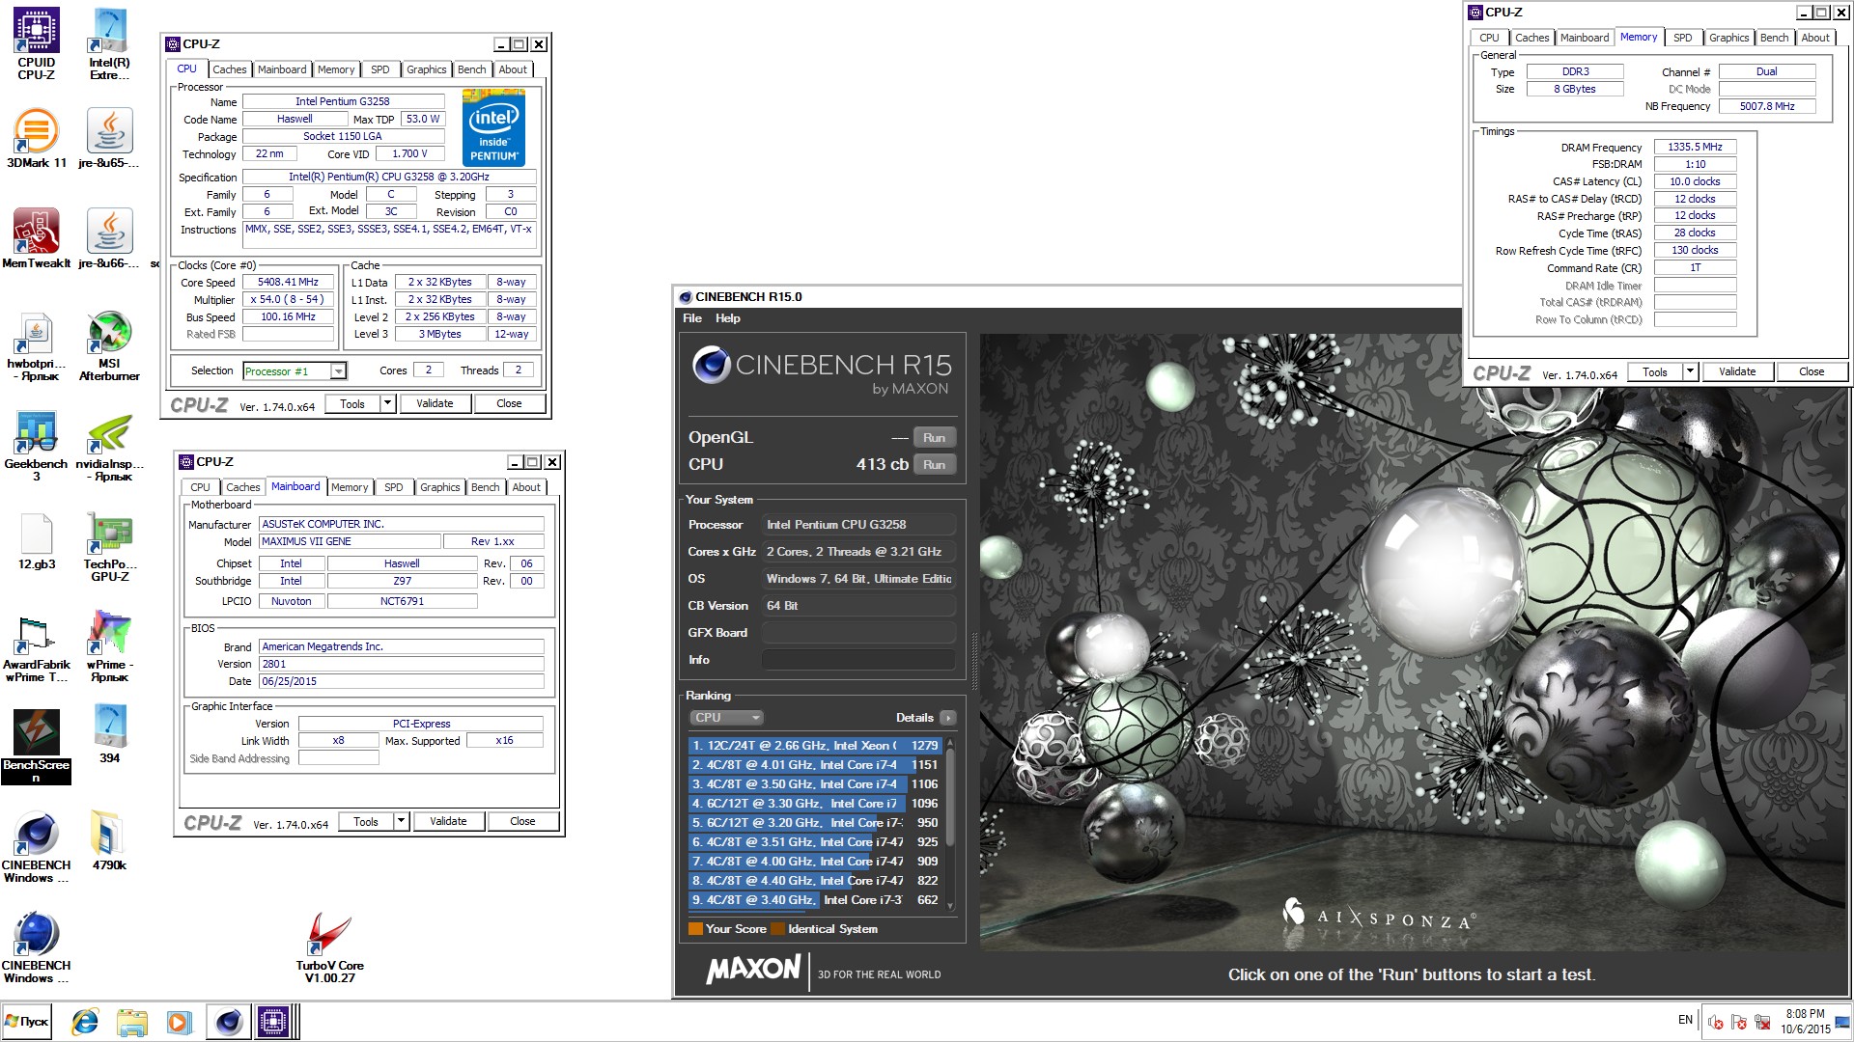Open the hwbotprime shortcut icon

click(36, 346)
